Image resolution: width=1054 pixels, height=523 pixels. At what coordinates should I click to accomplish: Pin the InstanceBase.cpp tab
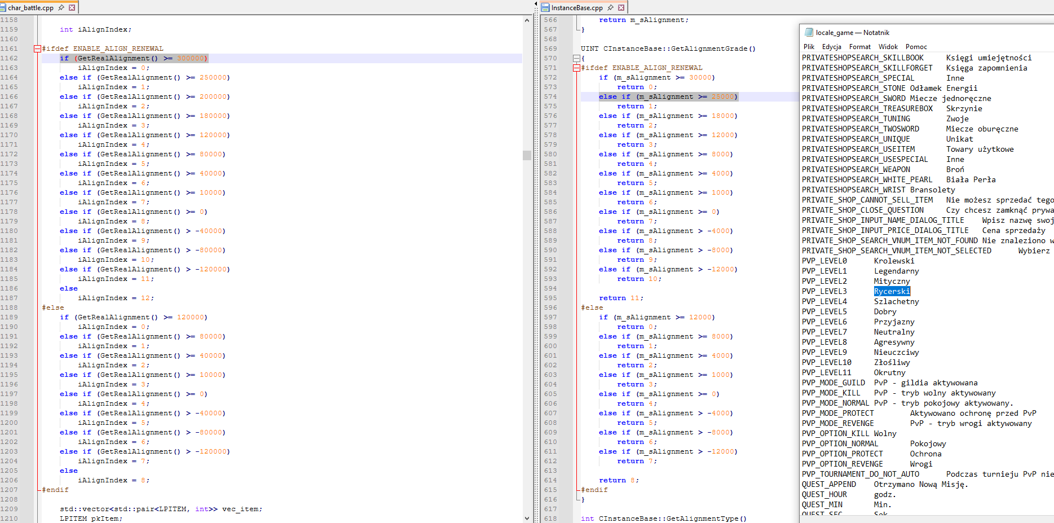pyautogui.click(x=610, y=8)
